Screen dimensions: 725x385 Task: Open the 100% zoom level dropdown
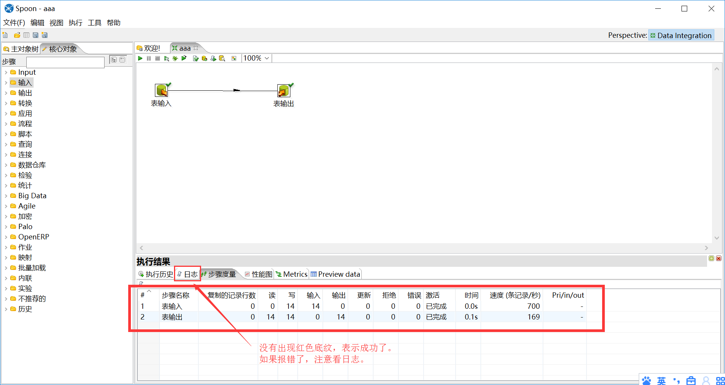click(266, 58)
